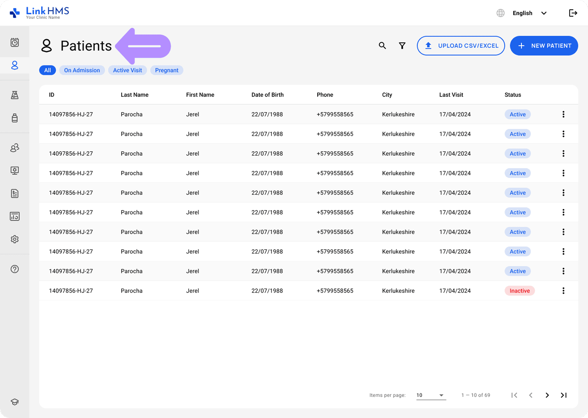Viewport: 588px width, 418px height.
Task: Open the staff management sidebar icon
Action: coord(15,148)
